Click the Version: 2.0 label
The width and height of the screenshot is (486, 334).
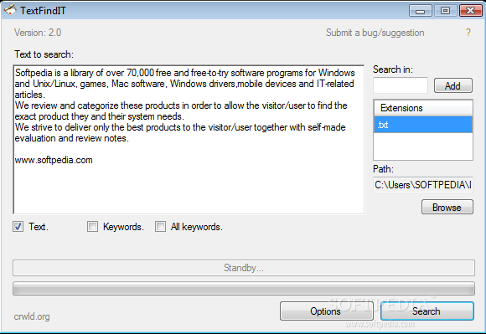coord(38,33)
